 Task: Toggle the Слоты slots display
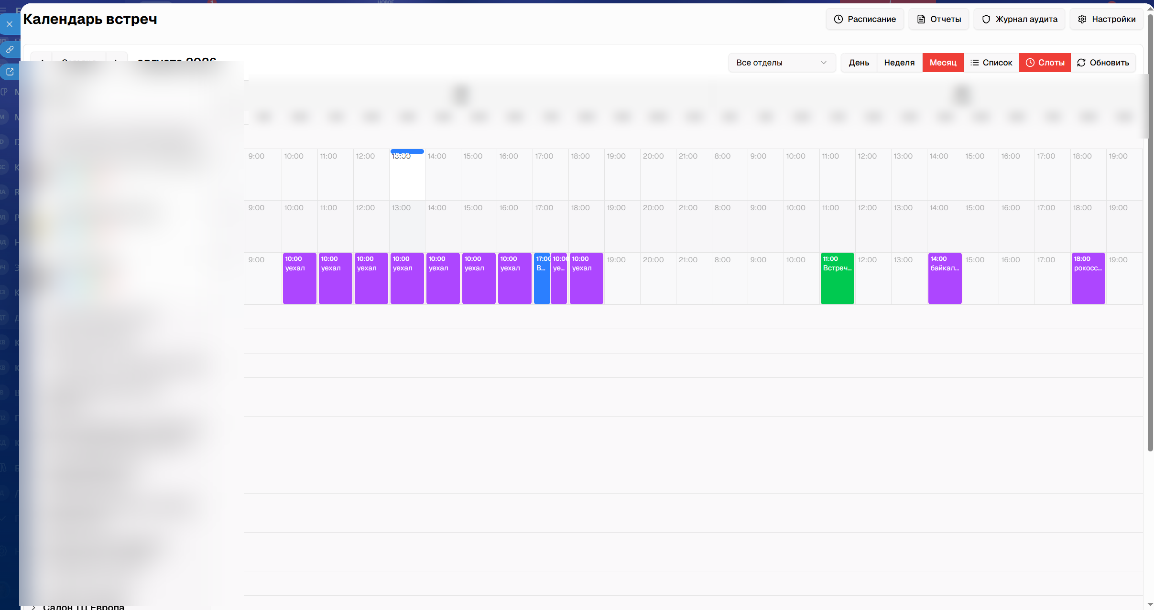click(1045, 63)
